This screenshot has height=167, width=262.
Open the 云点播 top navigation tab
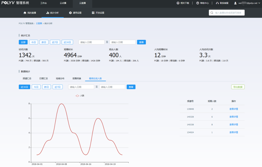(63, 3)
